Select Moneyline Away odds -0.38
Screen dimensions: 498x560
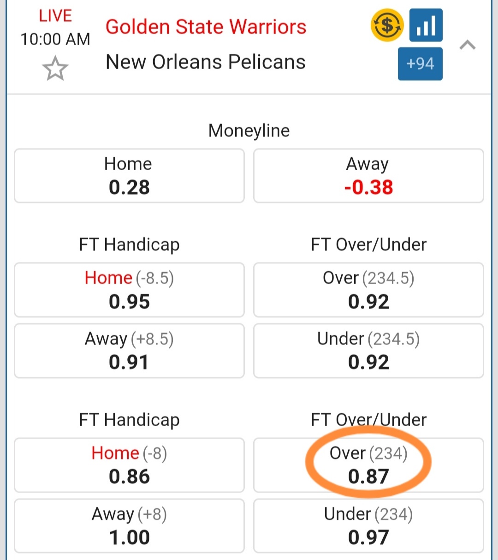[368, 176]
